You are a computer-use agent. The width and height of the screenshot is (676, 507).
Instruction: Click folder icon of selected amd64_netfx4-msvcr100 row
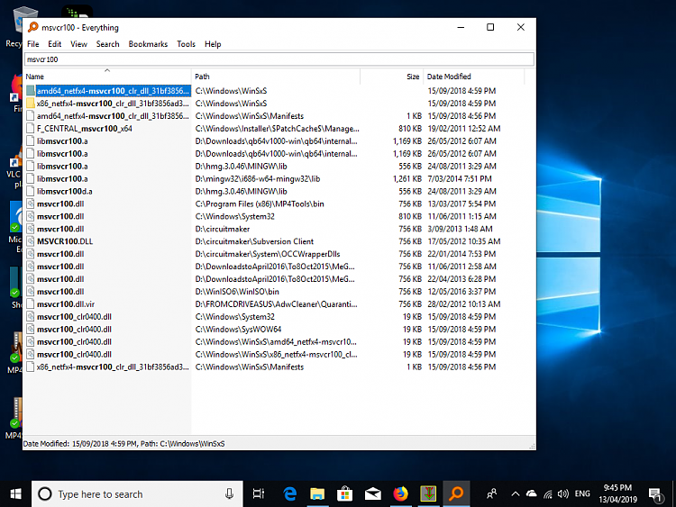pos(30,91)
